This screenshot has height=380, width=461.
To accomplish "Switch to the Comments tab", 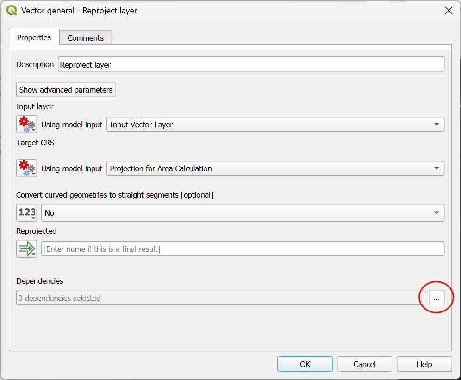I will [86, 38].
